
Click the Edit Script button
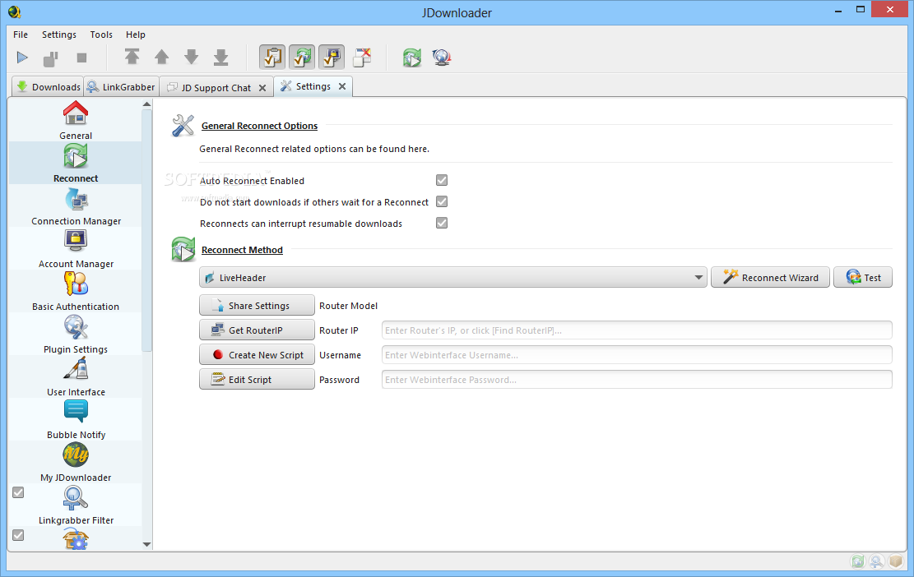click(257, 380)
